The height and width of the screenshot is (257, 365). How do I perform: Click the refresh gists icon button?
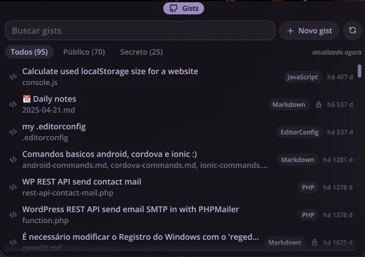(x=352, y=30)
